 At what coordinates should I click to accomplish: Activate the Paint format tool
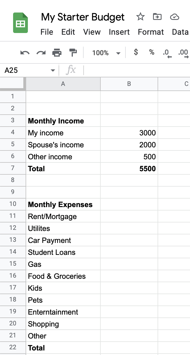73,53
